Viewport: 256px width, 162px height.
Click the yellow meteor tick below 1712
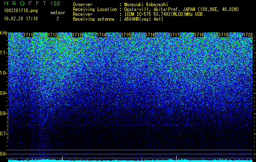point(62,159)
